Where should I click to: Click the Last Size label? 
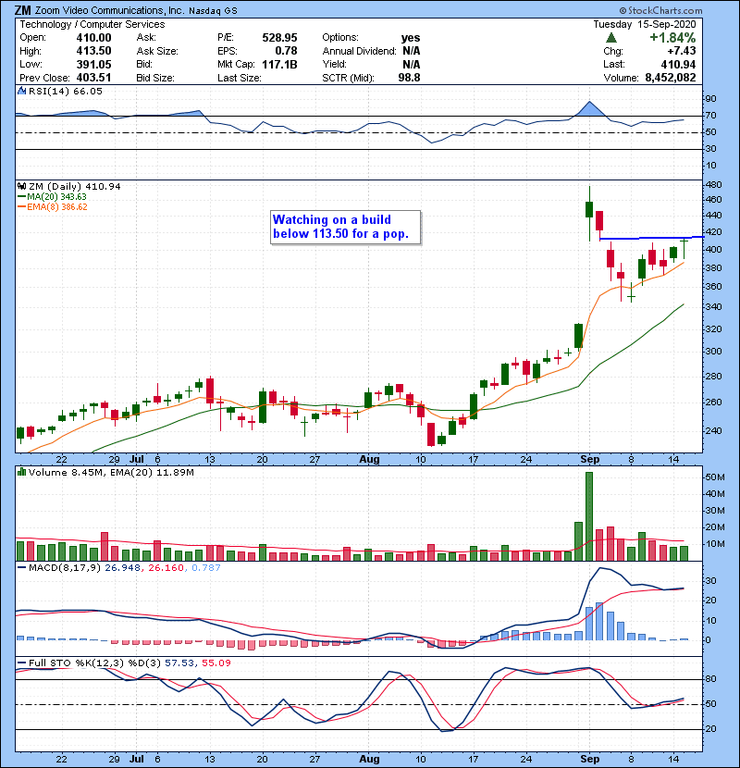pyautogui.click(x=240, y=78)
